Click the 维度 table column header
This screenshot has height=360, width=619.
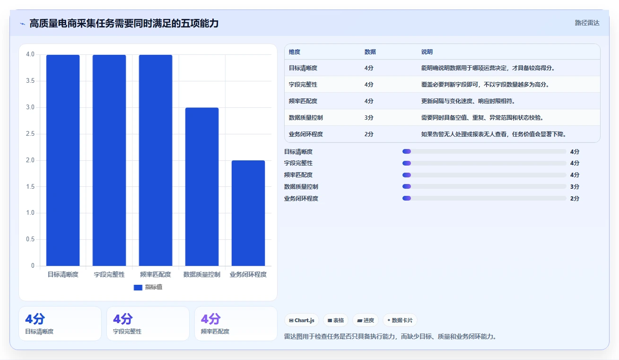[x=295, y=52]
